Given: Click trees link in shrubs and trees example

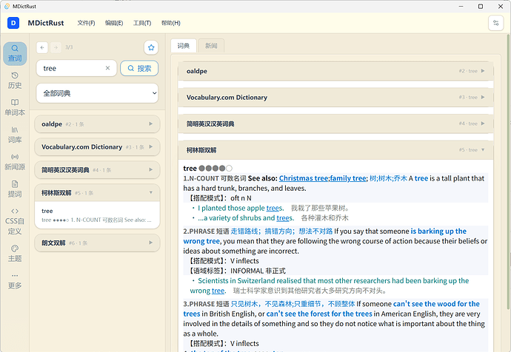Looking at the screenshot, I should pos(283,218).
